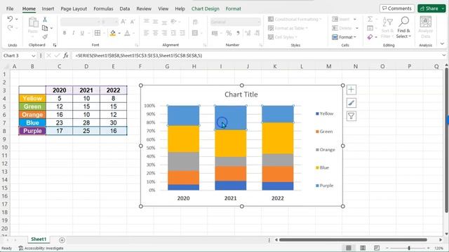Click Decrease Font Size icon
The image size is (449, 252).
pos(133,22)
